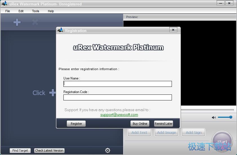Image resolution: width=237 pixels, height=155 pixels.
Task: Click the remove file X icon in toolbar
Action: [x=35, y=22]
